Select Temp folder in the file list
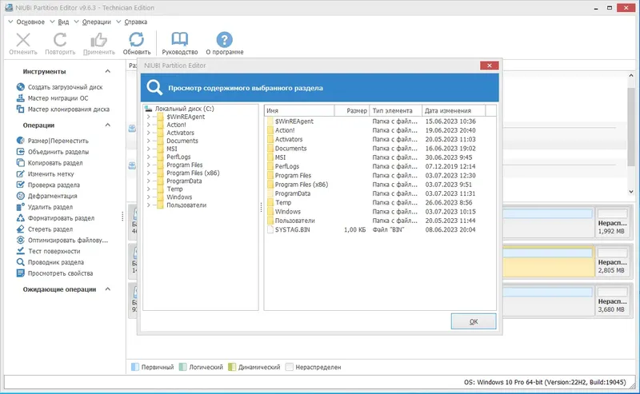The image size is (640, 394). click(x=283, y=202)
